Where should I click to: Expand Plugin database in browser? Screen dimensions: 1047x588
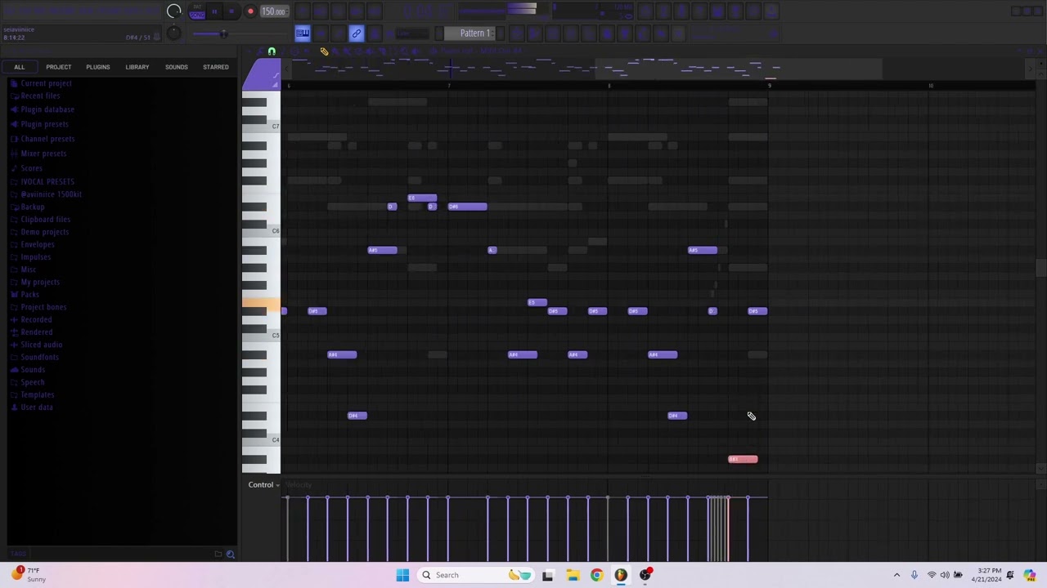pyautogui.click(x=47, y=109)
